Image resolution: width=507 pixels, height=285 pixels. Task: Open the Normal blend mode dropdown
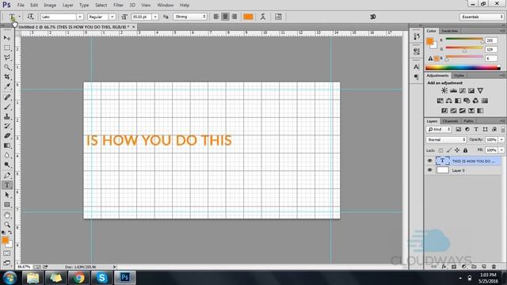tap(446, 139)
